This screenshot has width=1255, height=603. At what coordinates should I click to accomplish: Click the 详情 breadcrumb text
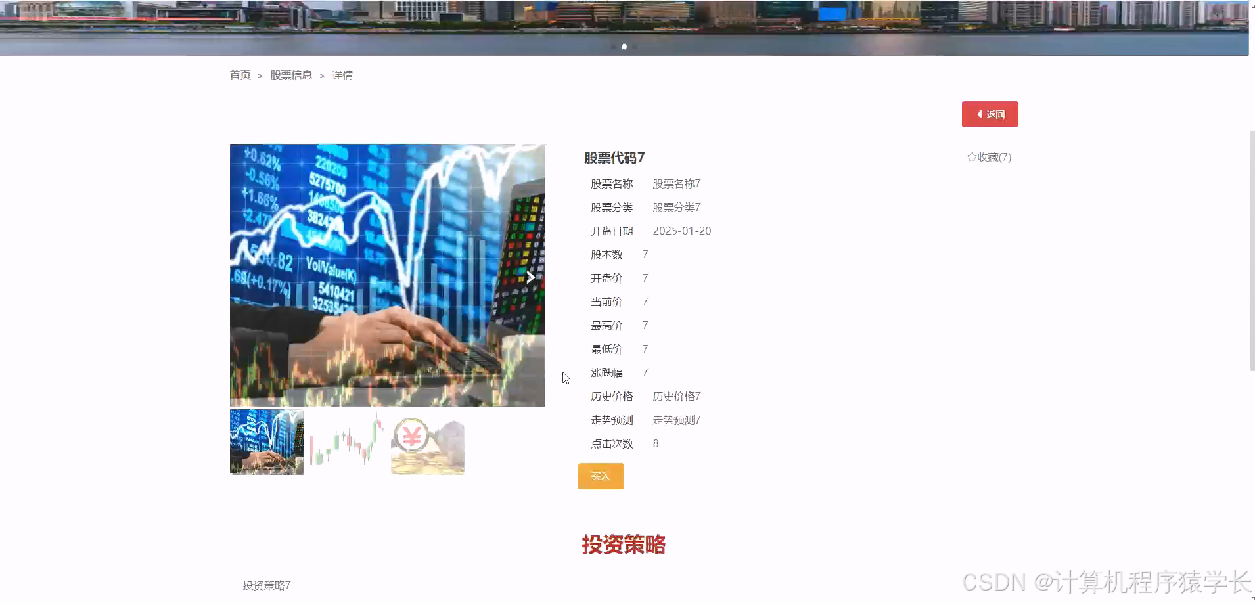pyautogui.click(x=342, y=76)
